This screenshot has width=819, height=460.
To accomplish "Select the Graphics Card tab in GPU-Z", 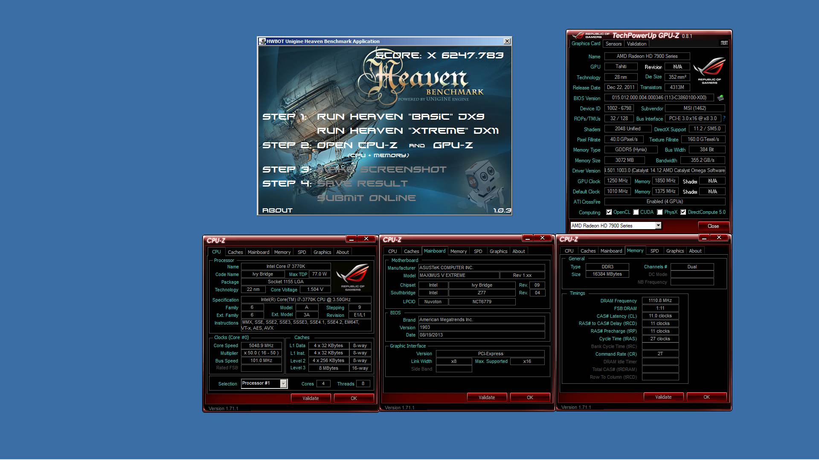I will (586, 43).
